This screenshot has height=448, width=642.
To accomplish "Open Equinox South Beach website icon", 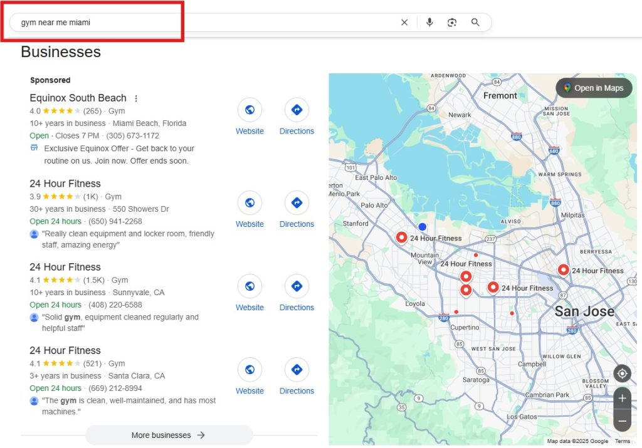I will 250,110.
